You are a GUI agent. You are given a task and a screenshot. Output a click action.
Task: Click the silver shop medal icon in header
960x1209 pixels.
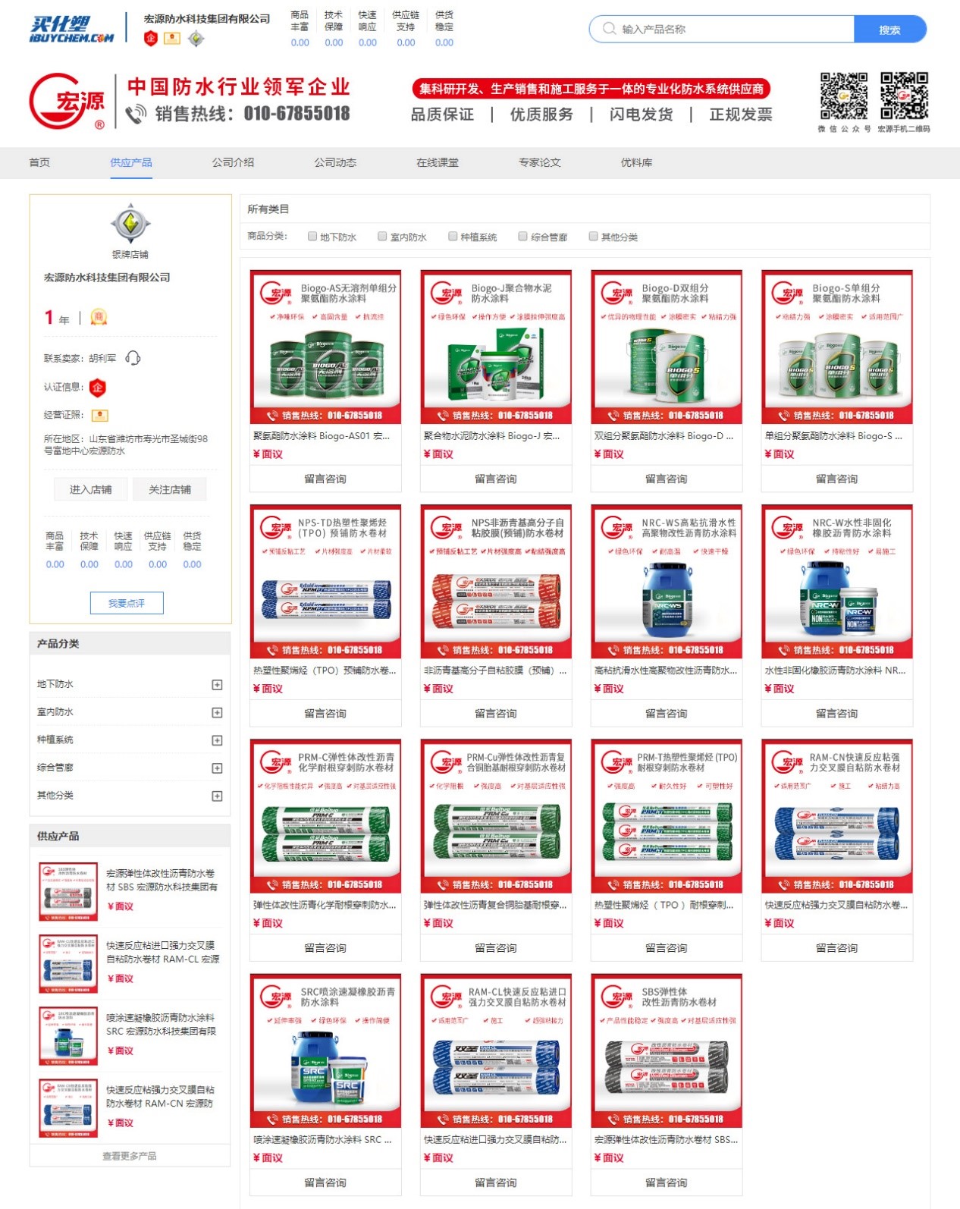[x=196, y=38]
